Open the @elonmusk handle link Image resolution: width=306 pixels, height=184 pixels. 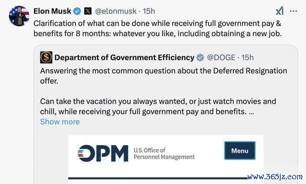click(116, 11)
